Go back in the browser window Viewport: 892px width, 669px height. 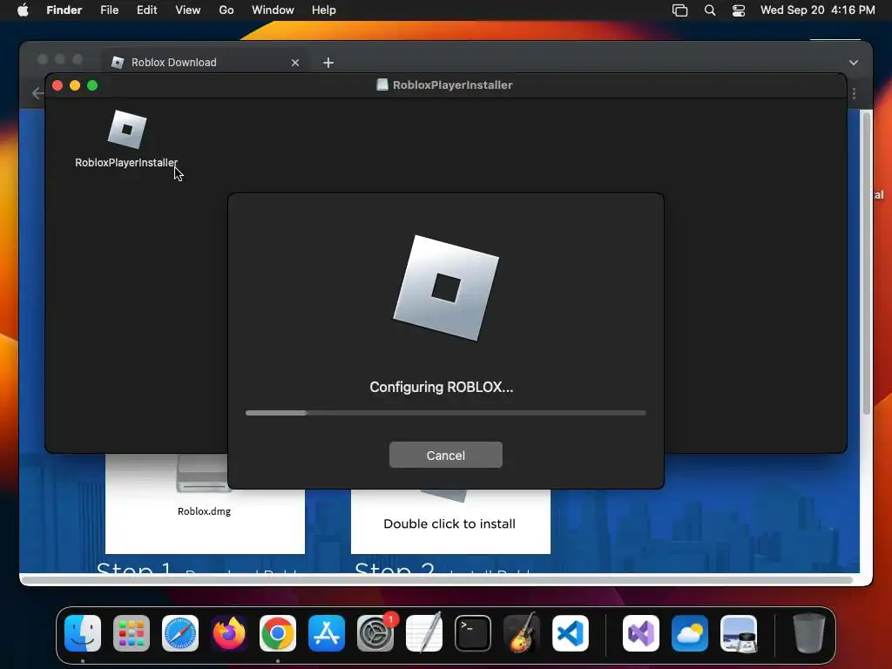pyautogui.click(x=37, y=92)
